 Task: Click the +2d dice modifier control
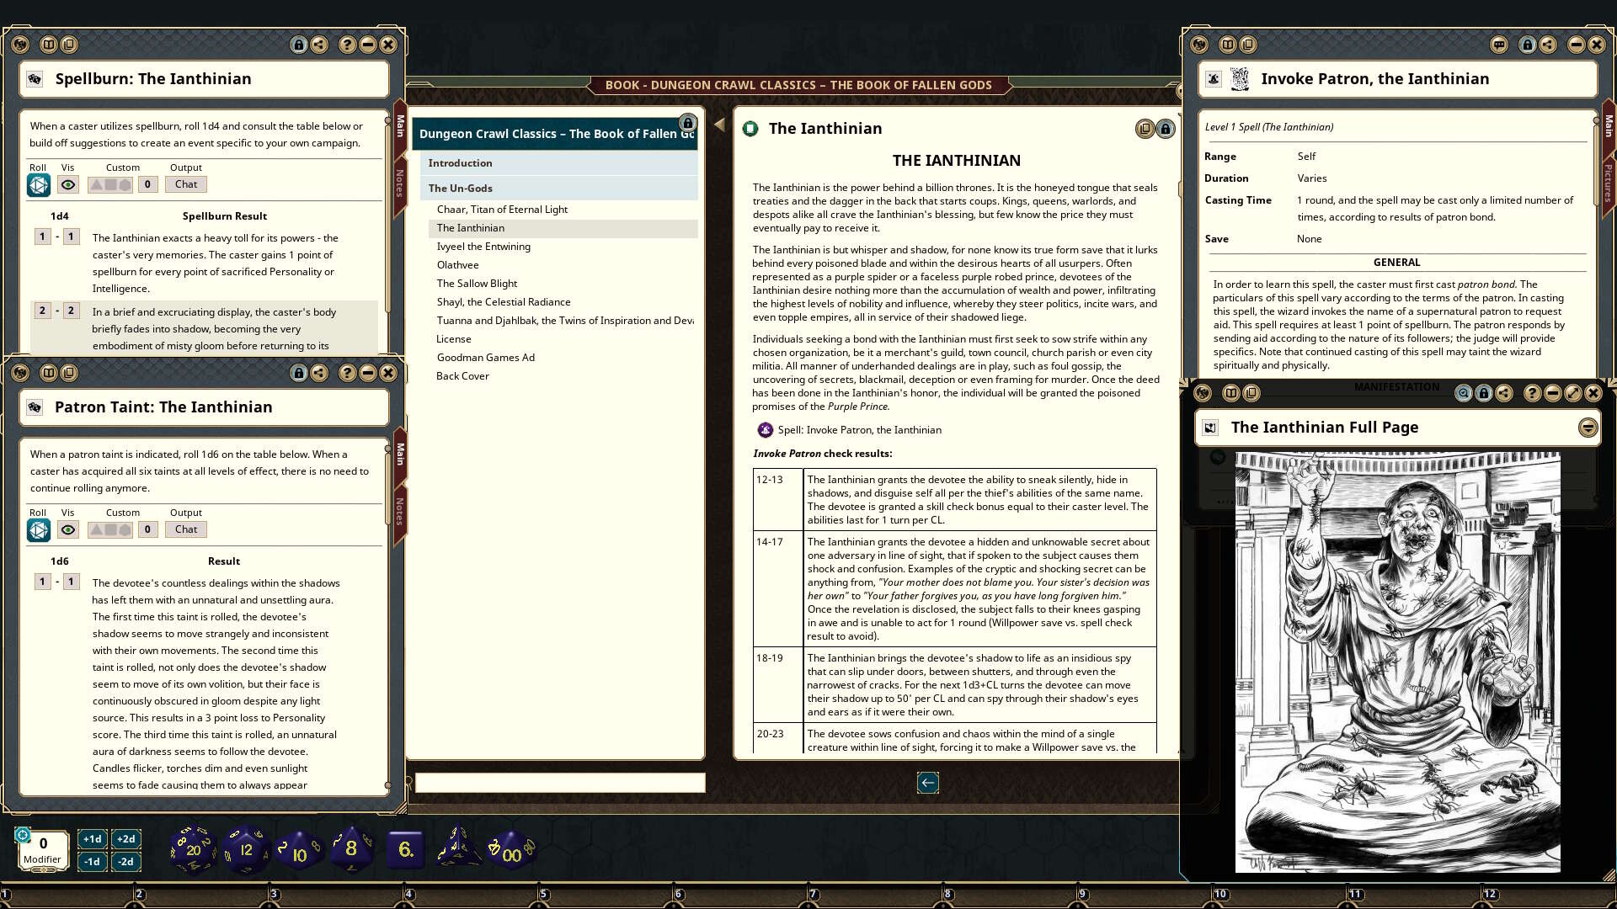click(x=125, y=839)
